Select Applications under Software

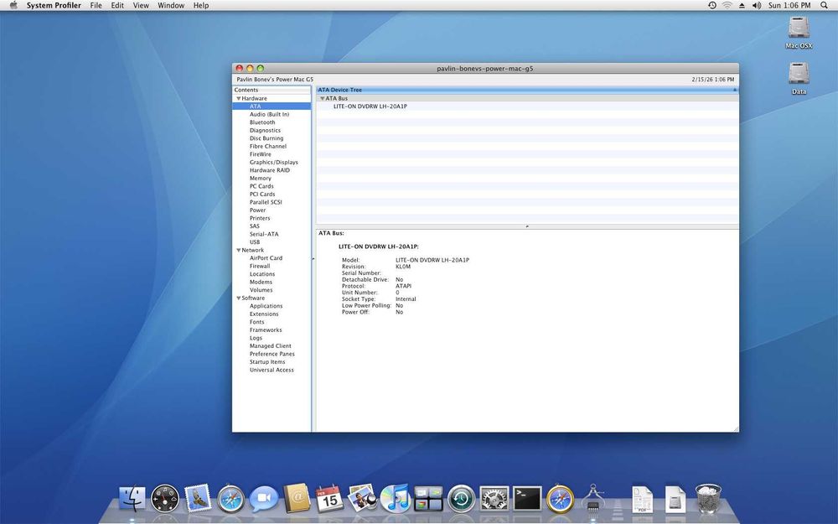click(266, 306)
